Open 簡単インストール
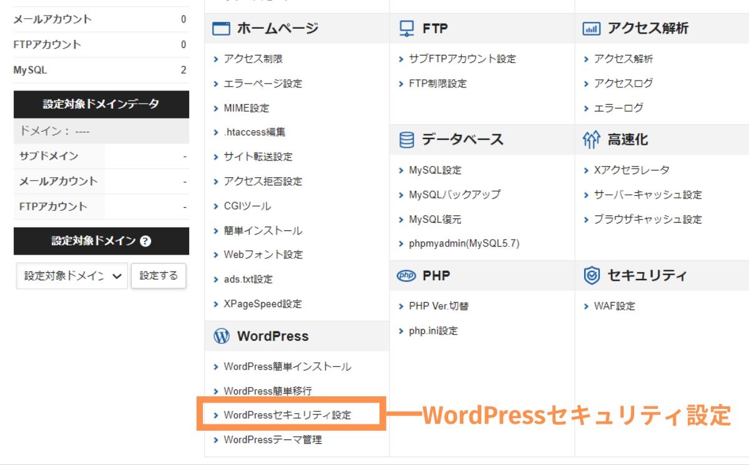Image resolution: width=749 pixels, height=465 pixels. (x=263, y=231)
